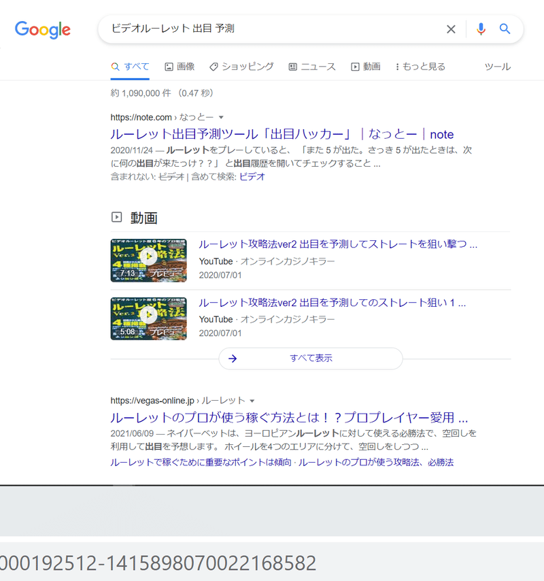Click the 動画 section play icon

click(x=117, y=217)
